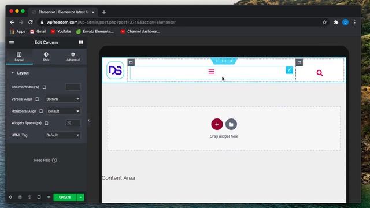Preview changes with the eye icon
370x208 pixels.
(x=49, y=197)
